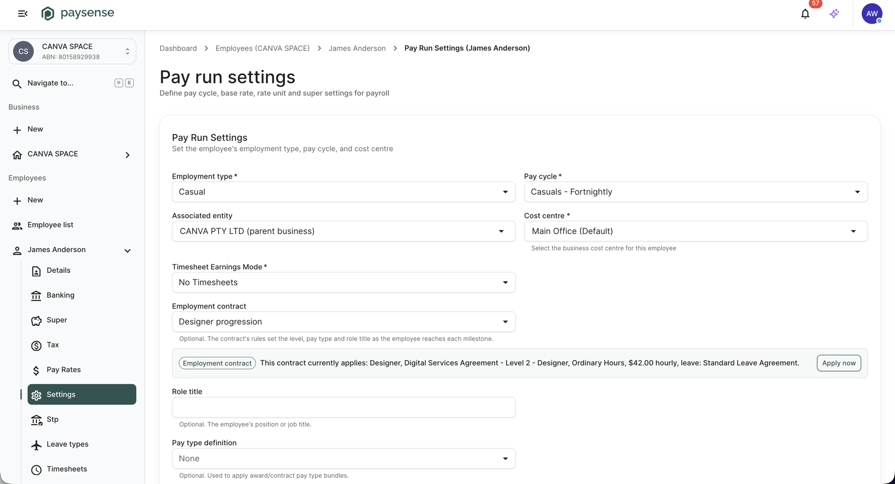Open the Associated entity dropdown

tap(344, 231)
